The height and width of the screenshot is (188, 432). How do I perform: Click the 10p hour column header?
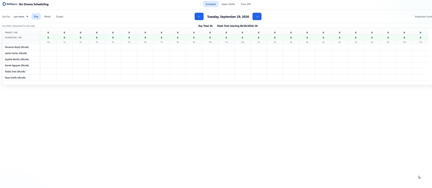[x=405, y=42]
